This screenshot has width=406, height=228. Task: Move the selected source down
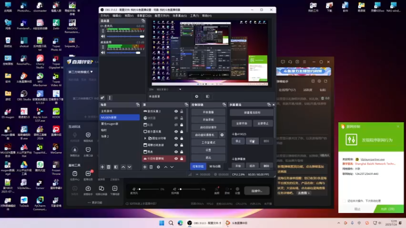172,167
